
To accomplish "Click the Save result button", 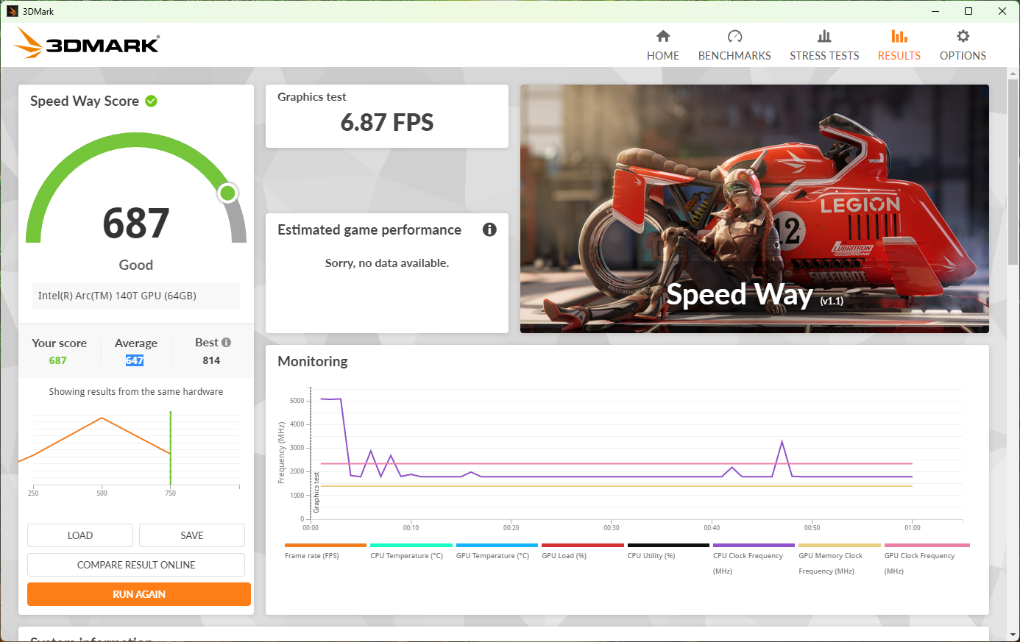I will (191, 535).
